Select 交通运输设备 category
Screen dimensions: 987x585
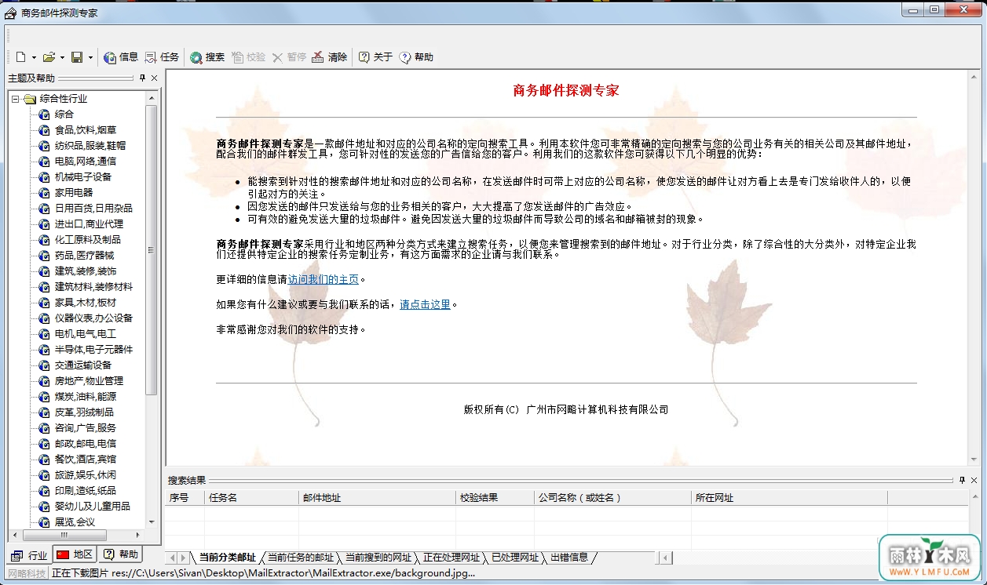[83, 365]
